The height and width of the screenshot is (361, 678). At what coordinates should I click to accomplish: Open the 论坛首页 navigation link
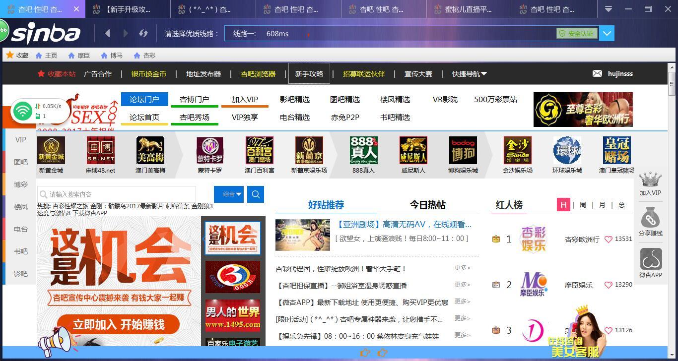pyautogui.click(x=144, y=117)
